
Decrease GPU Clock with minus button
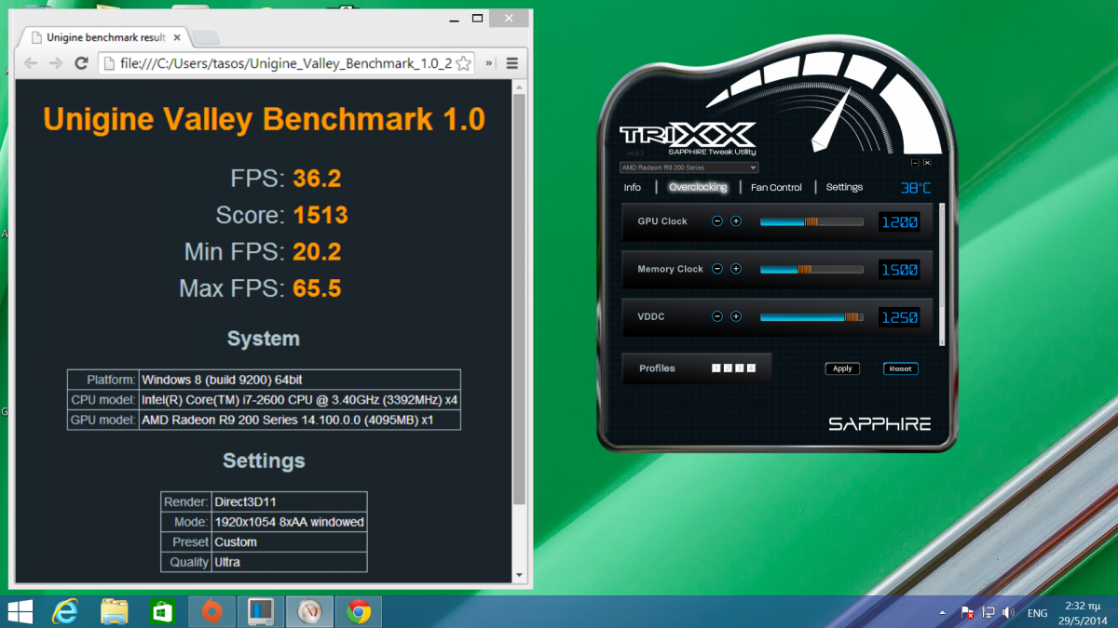716,221
